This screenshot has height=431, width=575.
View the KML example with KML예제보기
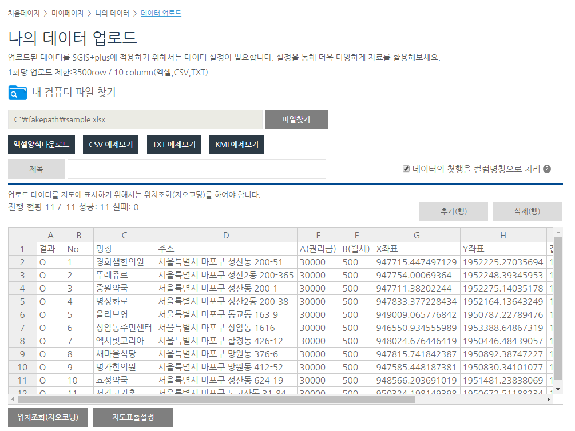click(x=237, y=145)
